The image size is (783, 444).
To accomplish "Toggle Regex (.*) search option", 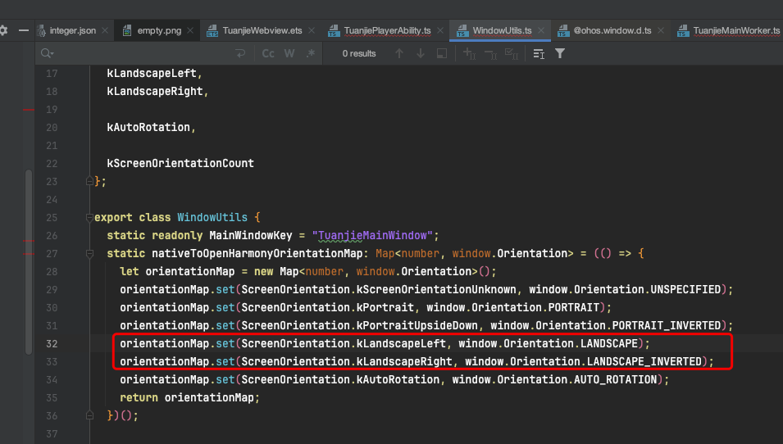I will coord(310,53).
